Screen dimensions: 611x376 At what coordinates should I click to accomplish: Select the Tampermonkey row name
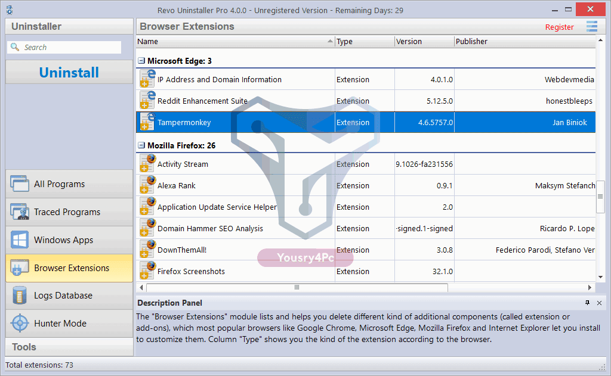point(184,122)
